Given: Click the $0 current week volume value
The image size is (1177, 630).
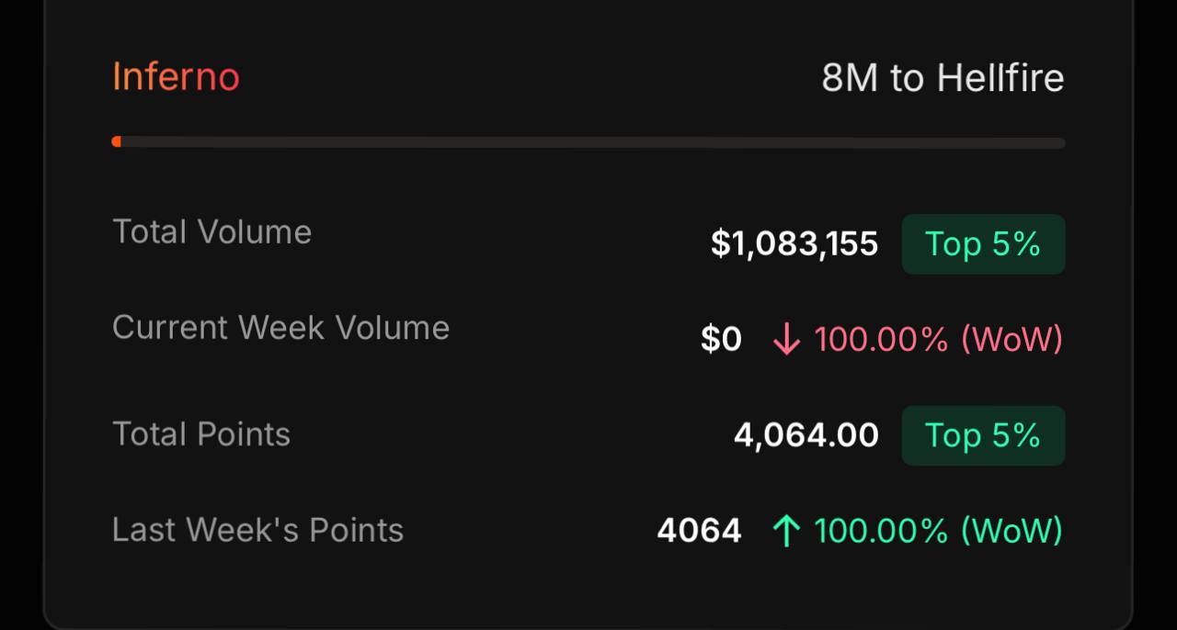Looking at the screenshot, I should pos(721,340).
